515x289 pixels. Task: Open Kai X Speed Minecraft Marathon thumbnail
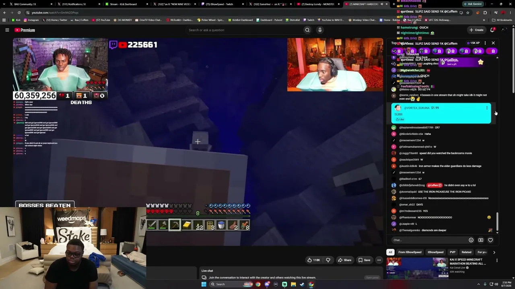point(417,268)
